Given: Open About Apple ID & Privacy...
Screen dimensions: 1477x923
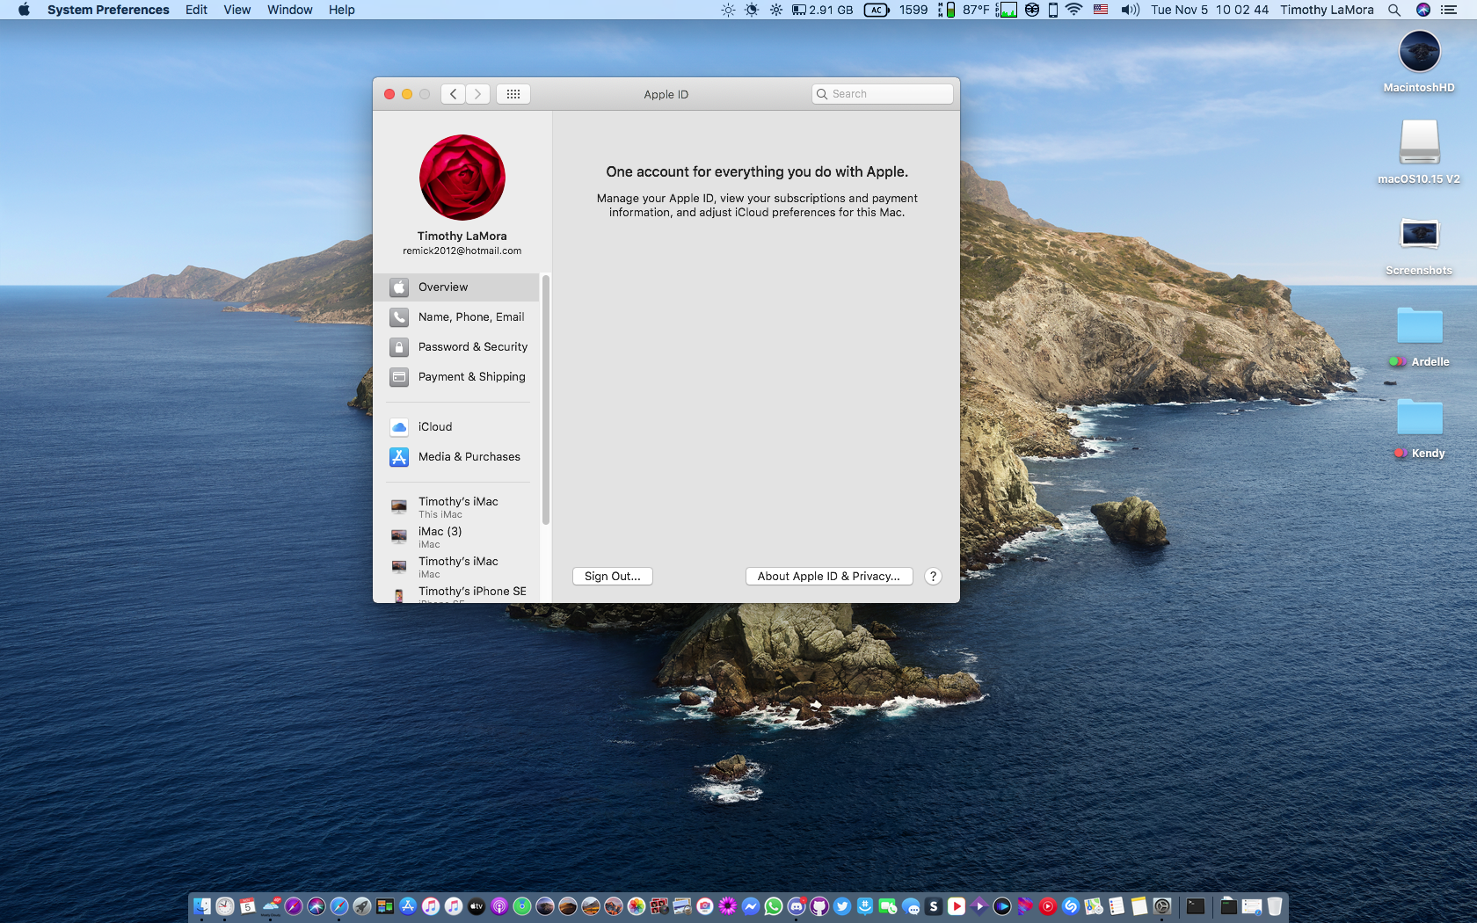Looking at the screenshot, I should pos(829,577).
